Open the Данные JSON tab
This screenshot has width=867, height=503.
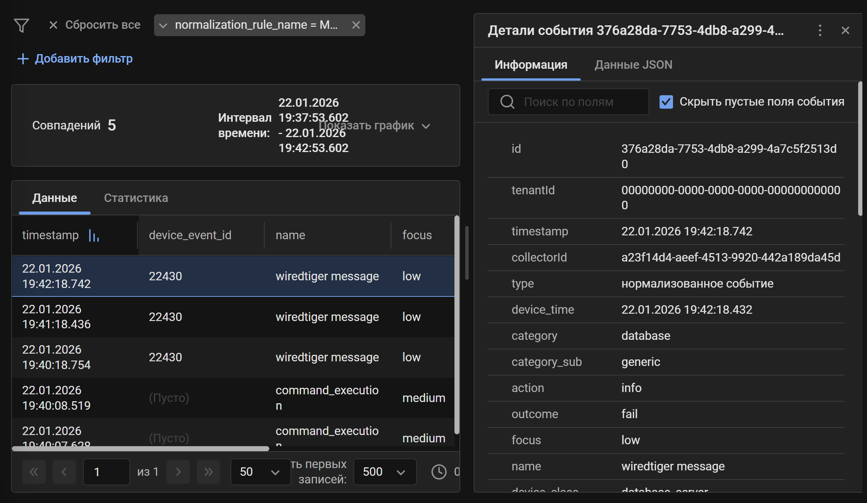click(633, 65)
